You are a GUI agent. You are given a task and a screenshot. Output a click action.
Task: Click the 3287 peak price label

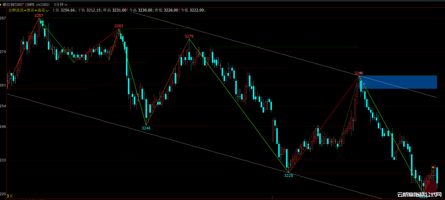(x=39, y=15)
